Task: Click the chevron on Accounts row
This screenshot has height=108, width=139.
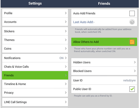Action: tap(66, 22)
